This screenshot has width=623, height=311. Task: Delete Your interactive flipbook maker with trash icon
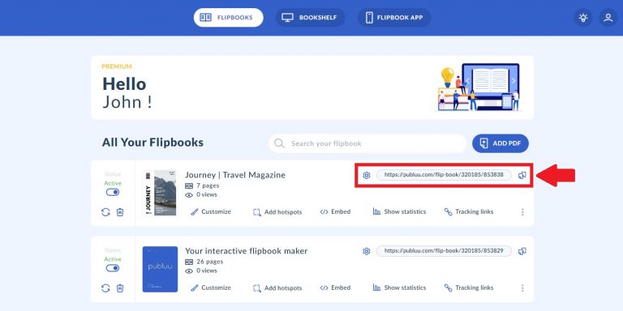[x=120, y=288]
